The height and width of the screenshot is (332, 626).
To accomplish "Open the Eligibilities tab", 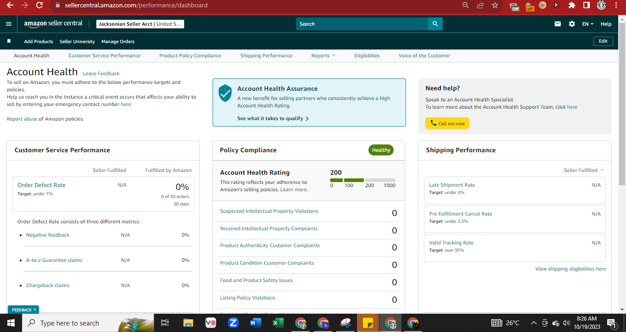I will pyautogui.click(x=367, y=55).
